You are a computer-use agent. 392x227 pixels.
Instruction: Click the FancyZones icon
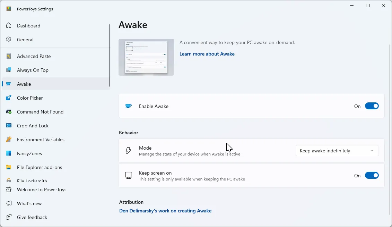(x=9, y=153)
